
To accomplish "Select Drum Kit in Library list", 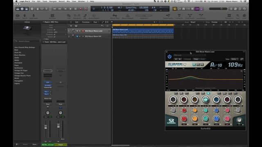I will point(18,53).
